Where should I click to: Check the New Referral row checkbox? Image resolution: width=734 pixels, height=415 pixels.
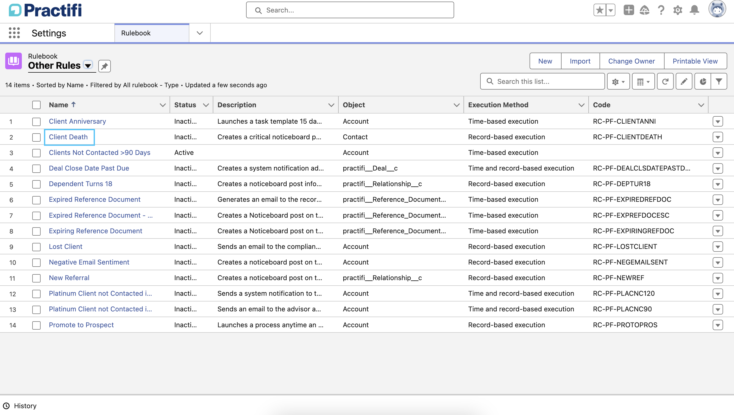click(36, 278)
